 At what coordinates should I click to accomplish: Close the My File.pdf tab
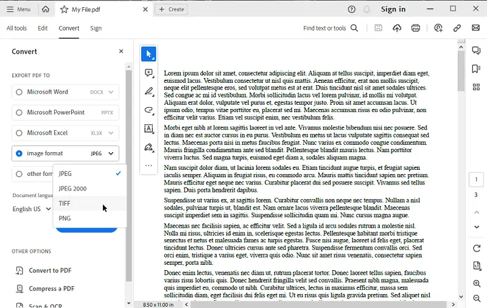tap(145, 9)
